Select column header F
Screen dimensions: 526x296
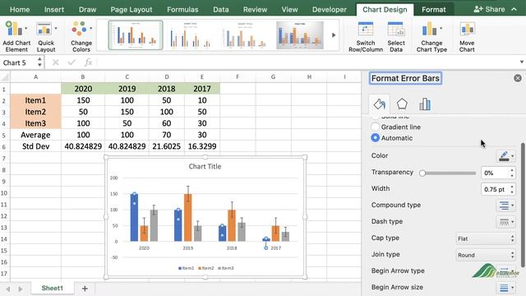tap(238, 76)
